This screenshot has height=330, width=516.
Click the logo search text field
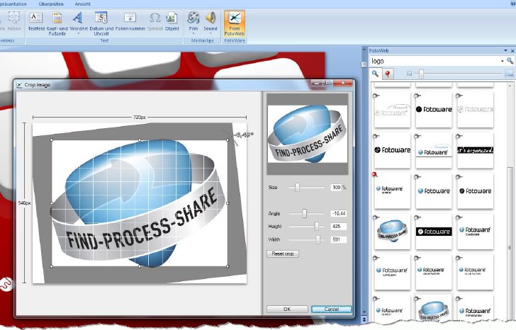(435, 61)
